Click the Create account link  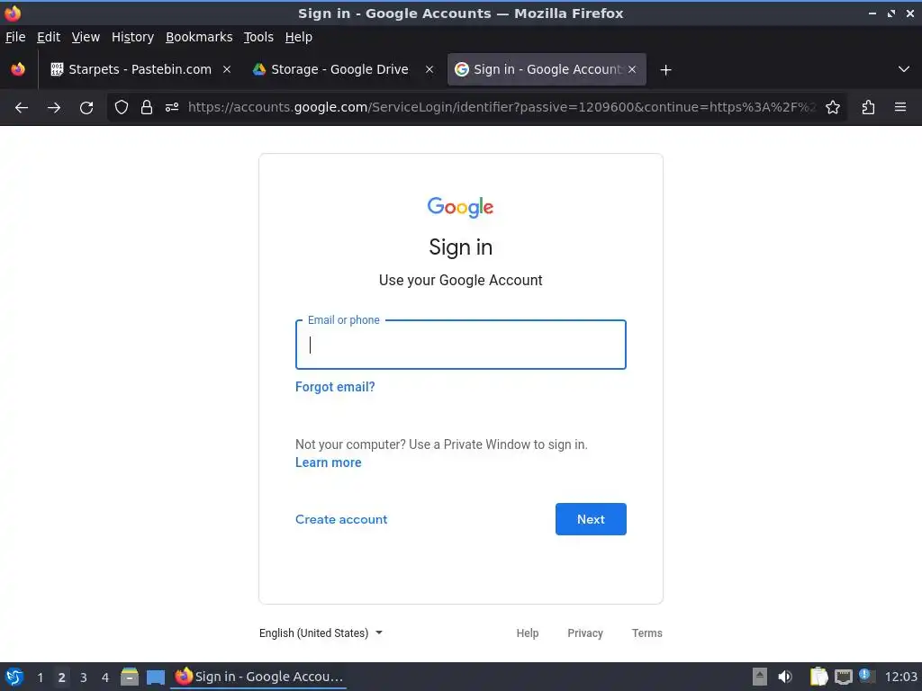click(341, 519)
